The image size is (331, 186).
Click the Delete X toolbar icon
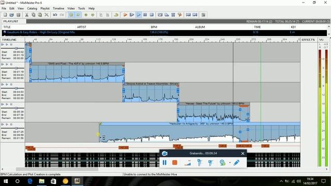pos(47,15)
